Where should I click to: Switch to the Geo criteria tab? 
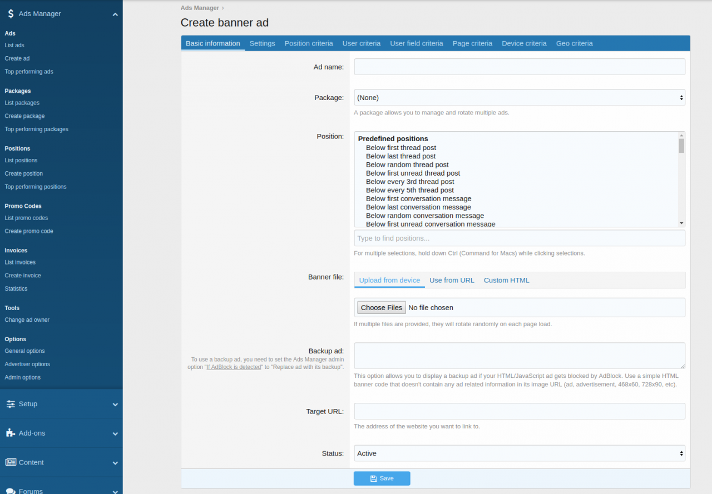coord(574,43)
